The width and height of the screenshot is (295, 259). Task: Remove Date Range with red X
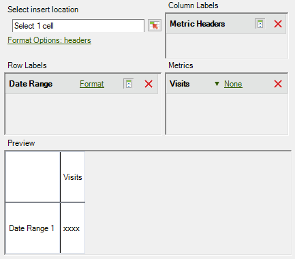[149, 84]
